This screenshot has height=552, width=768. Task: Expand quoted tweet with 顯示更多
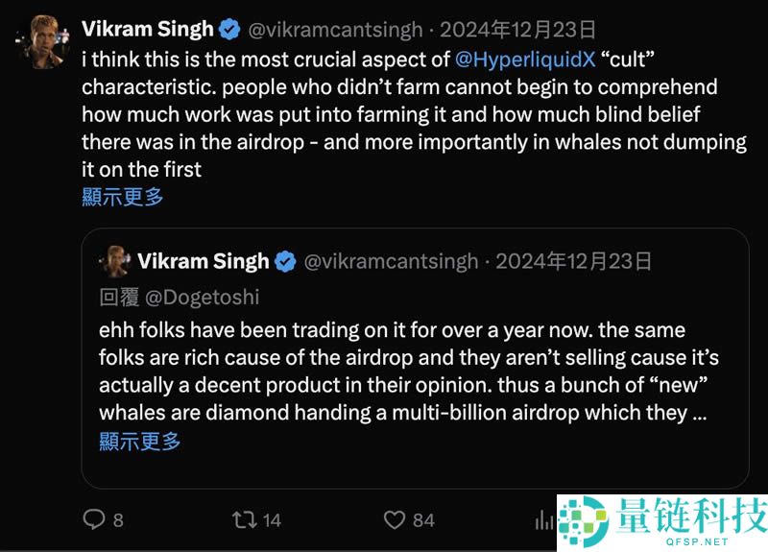click(x=139, y=442)
